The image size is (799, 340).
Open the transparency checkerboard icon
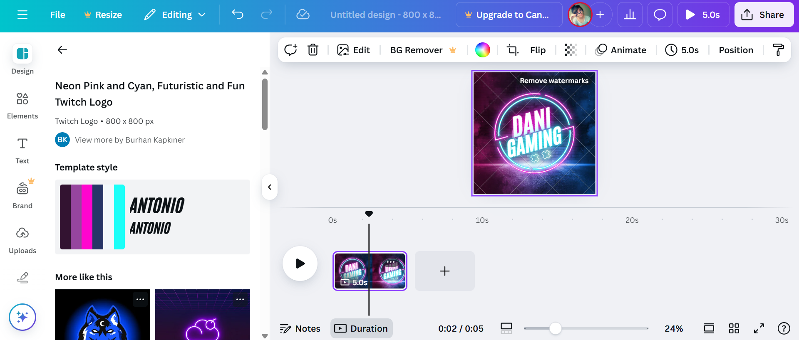(x=571, y=50)
